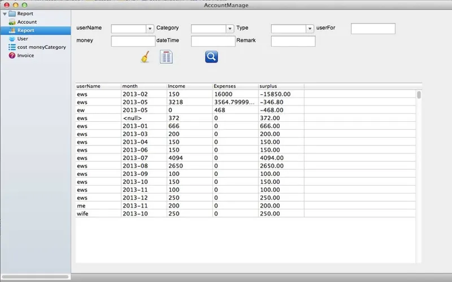Focus the dateTime input field
Viewport: 452px width, 282px height.
click(x=213, y=41)
